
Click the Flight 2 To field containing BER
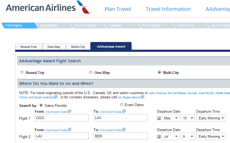click(120, 136)
